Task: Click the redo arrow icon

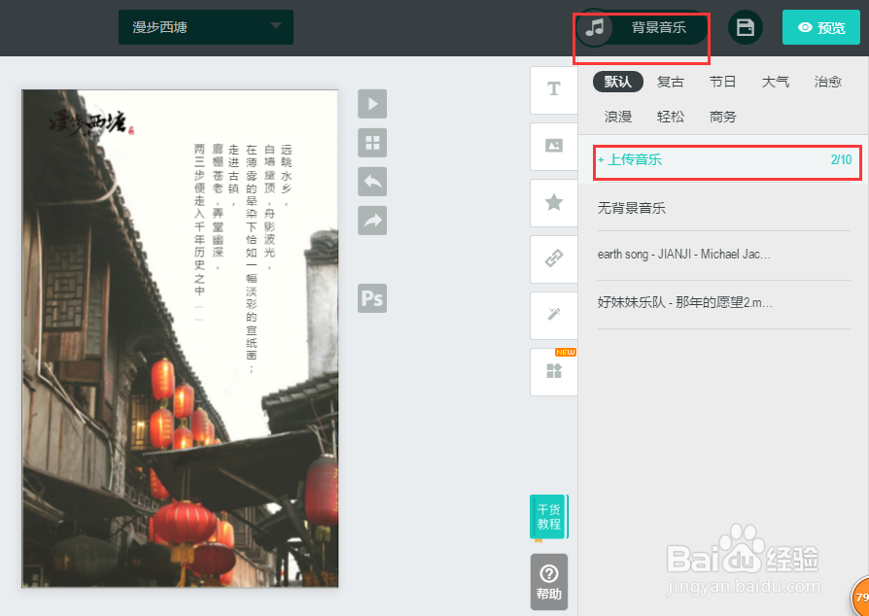Action: (372, 221)
